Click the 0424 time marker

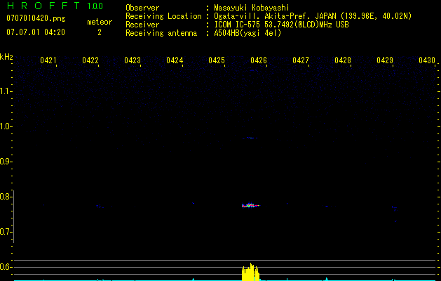click(175, 60)
